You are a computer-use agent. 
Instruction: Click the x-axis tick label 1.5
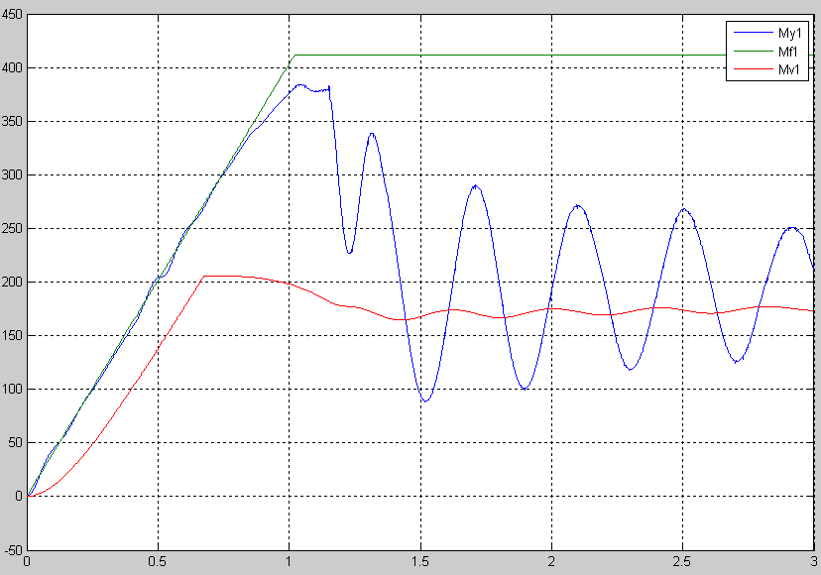click(420, 562)
